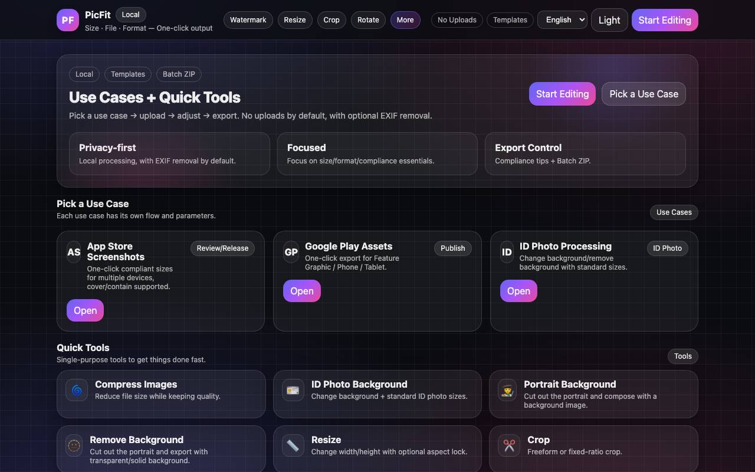Screen dimensions: 755x472
Task: Click the ID Photo Background card icon
Action: pos(293,390)
